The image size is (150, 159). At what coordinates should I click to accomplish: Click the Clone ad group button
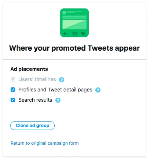[32, 126]
